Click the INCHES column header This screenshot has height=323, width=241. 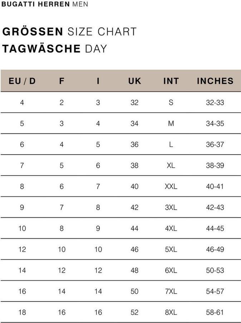(215, 81)
